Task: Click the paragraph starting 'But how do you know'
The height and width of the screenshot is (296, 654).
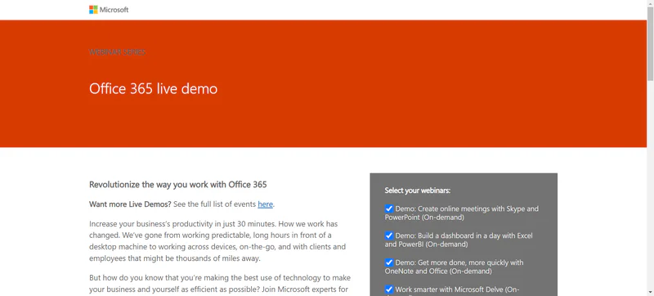Action: click(220, 284)
